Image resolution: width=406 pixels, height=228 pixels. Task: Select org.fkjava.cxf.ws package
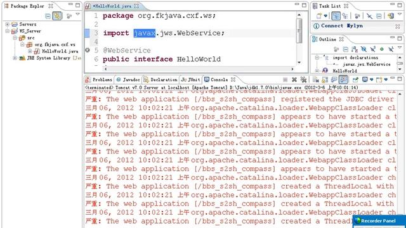coord(55,44)
